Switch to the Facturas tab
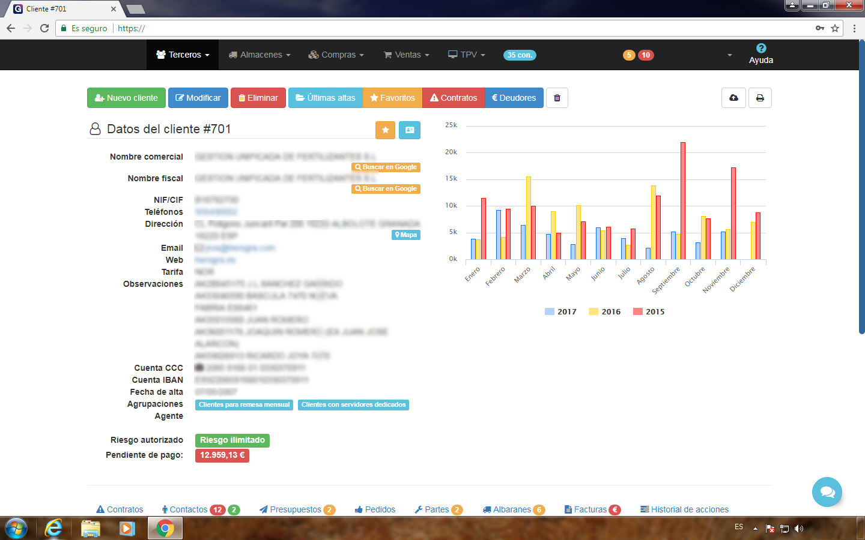The image size is (865, 540). point(590,509)
